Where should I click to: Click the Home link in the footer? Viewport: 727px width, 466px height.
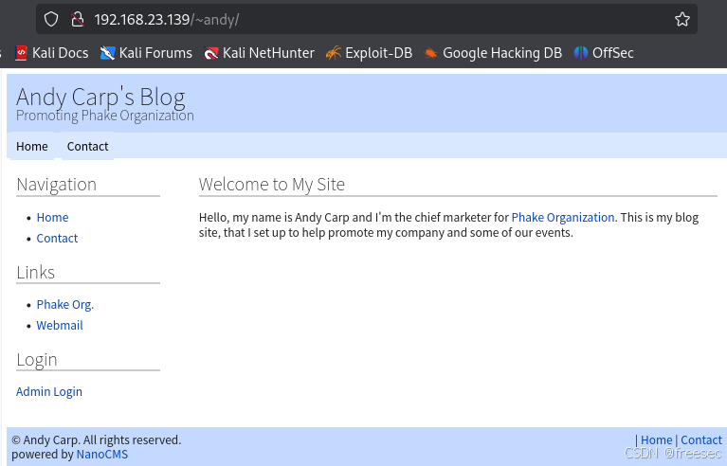point(656,439)
